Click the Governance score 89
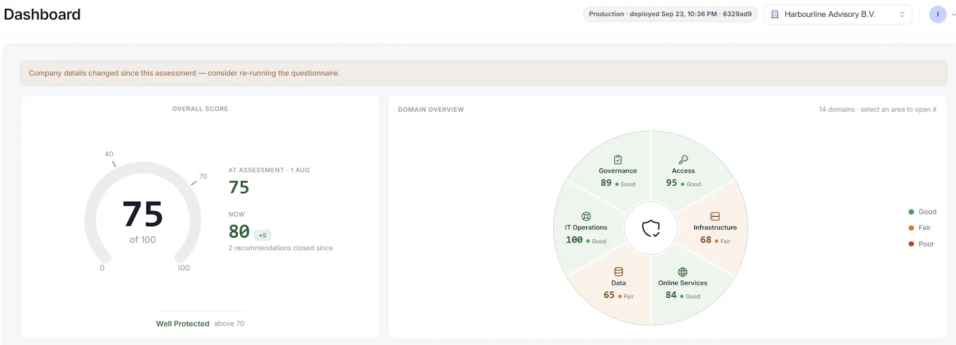956x345 pixels. [606, 183]
